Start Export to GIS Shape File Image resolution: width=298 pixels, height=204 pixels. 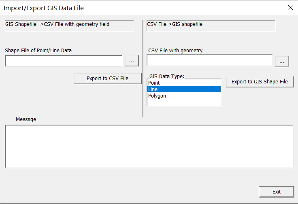coord(260,82)
